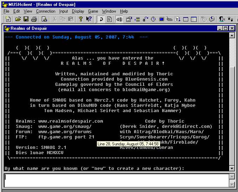The image size is (238, 192).
Task: Click 'Code by Thoric' text
Action: click(x=165, y=121)
